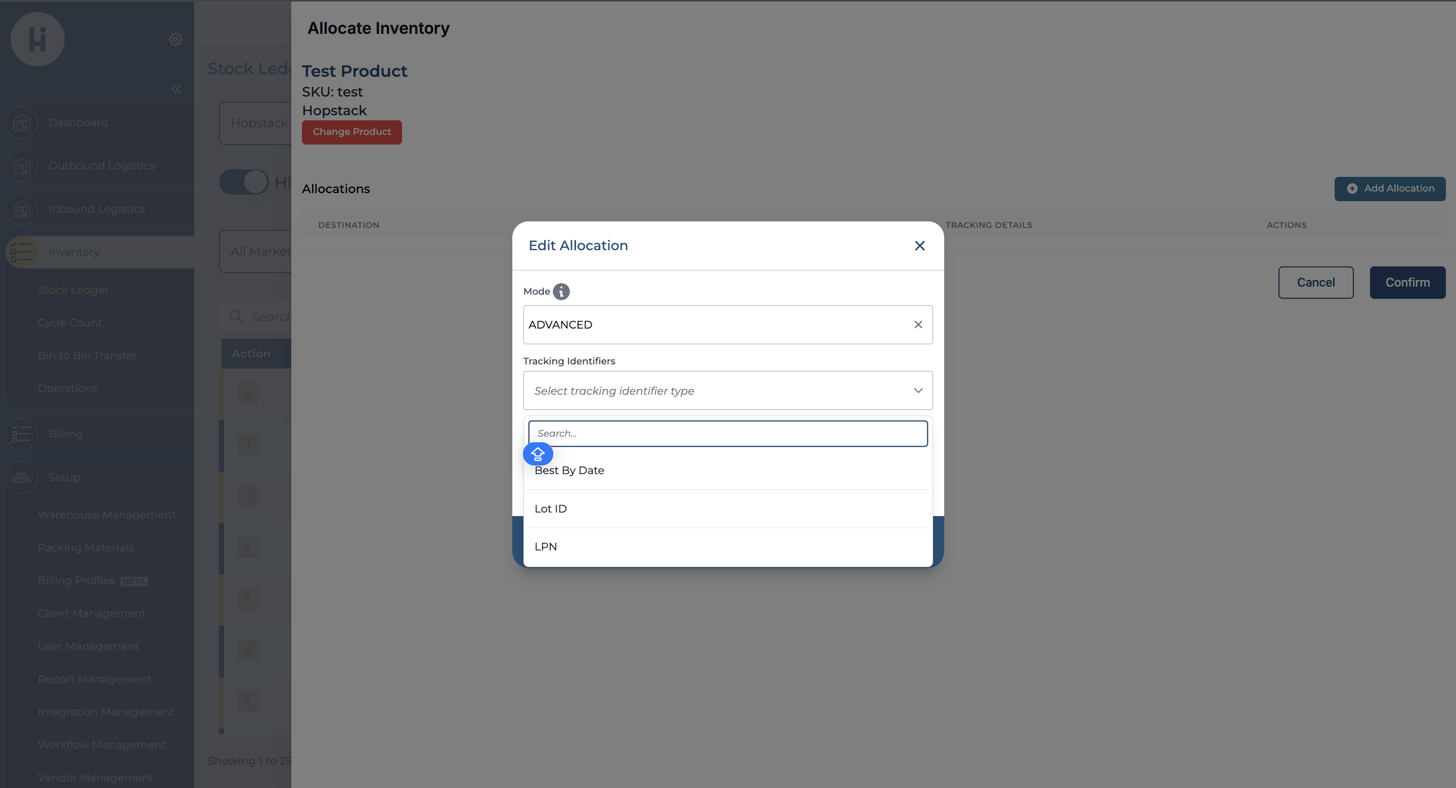
Task: Open settings gear in sidebar header
Action: [x=175, y=39]
